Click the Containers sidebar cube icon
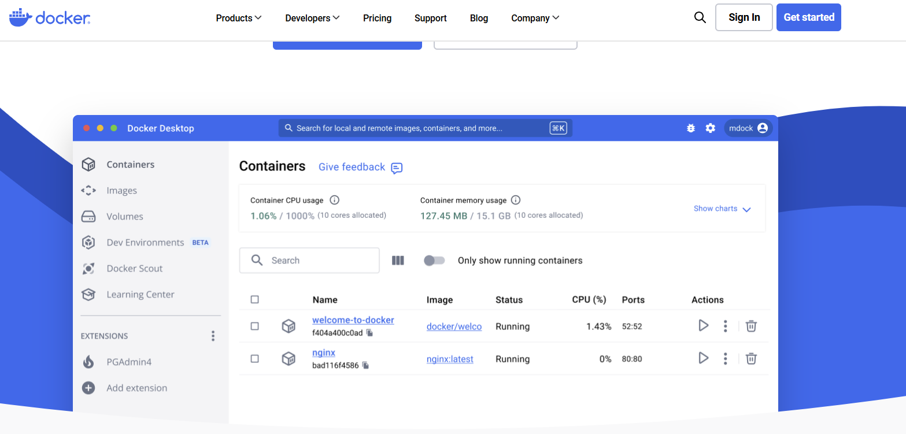Screen dimensions: 906x434 tap(88, 165)
